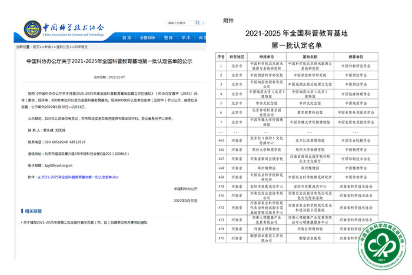This screenshot has width=412, height=275.
Task: Focus the keyword search input field
Action: 180,23
